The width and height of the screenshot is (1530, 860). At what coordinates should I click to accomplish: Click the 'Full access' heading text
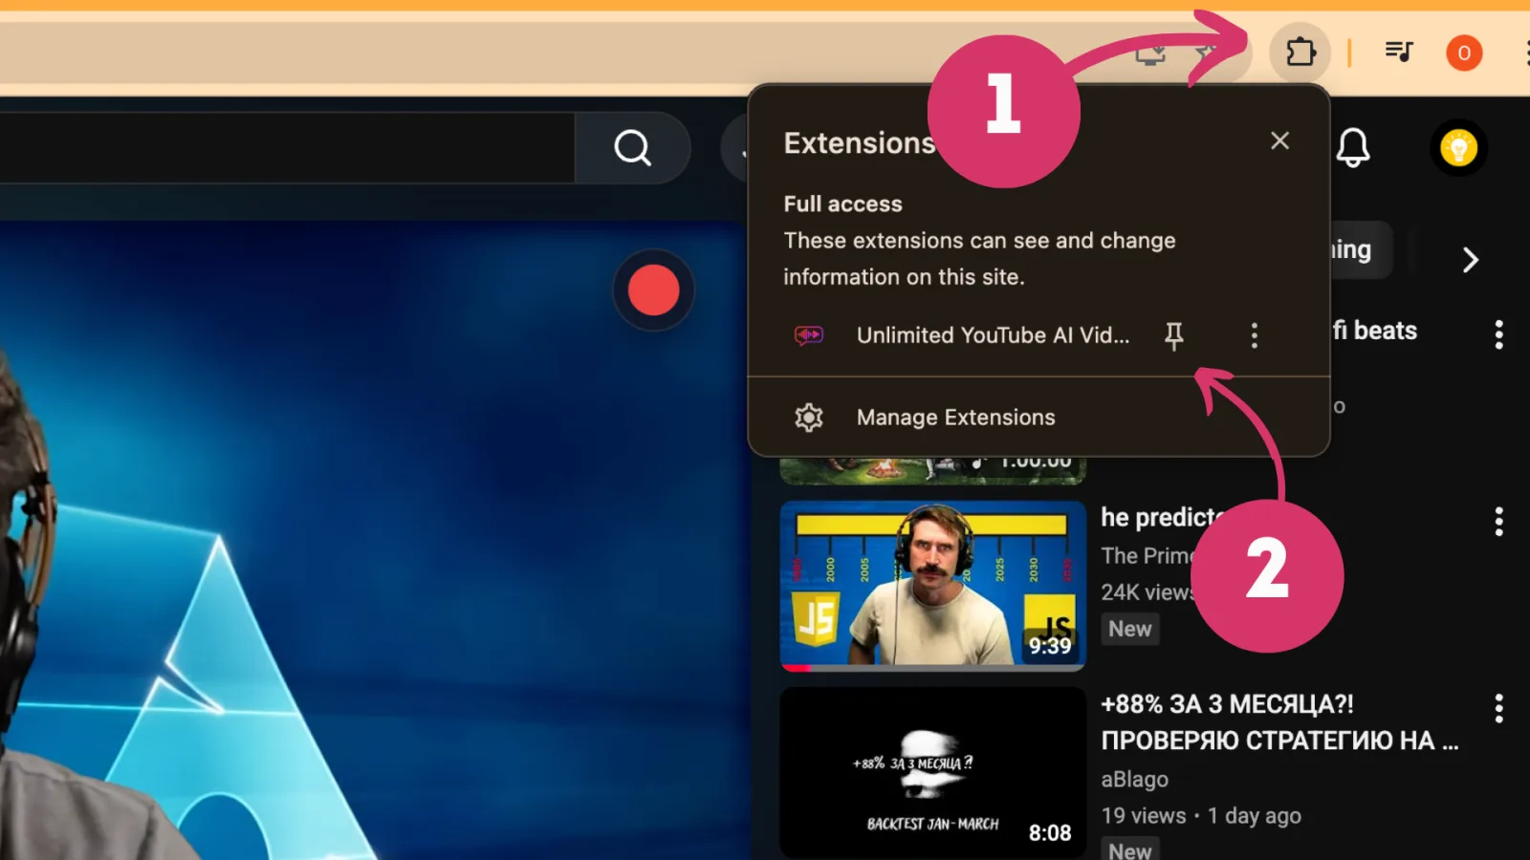842,204
